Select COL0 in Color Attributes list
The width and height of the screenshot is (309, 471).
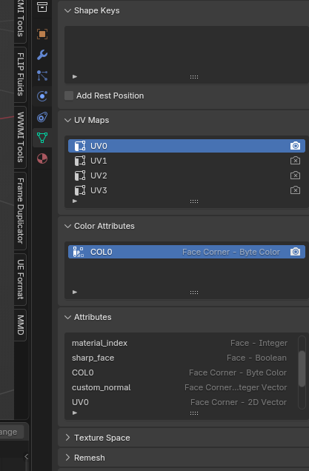(187, 252)
